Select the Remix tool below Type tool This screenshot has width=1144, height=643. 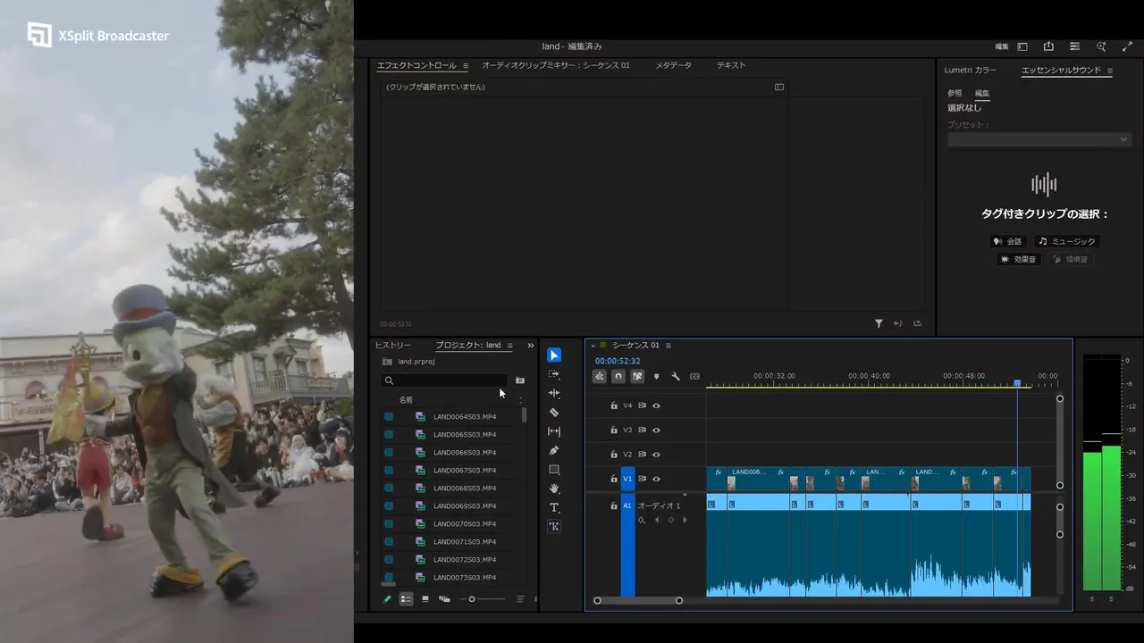pos(554,527)
